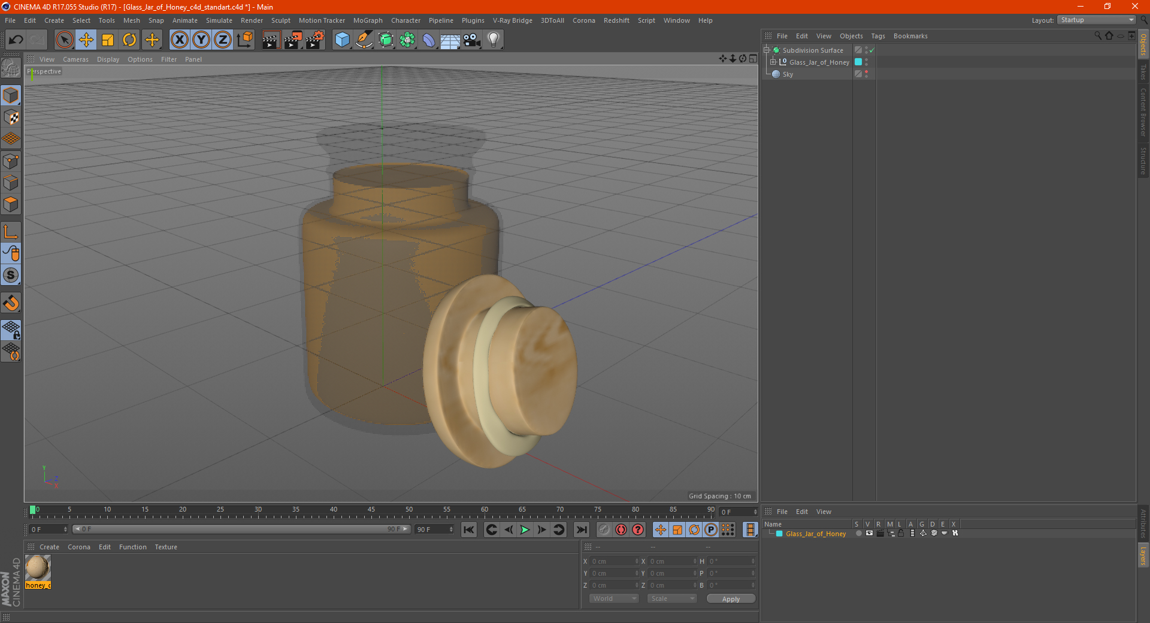Toggle Position keyframe recording
This screenshot has width=1150, height=623.
[x=660, y=530]
